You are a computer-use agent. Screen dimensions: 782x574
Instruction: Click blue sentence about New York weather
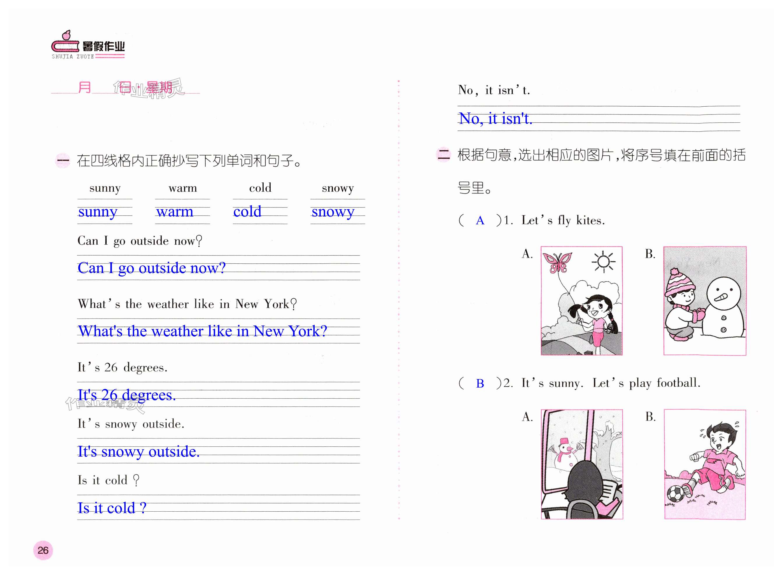coord(202,331)
